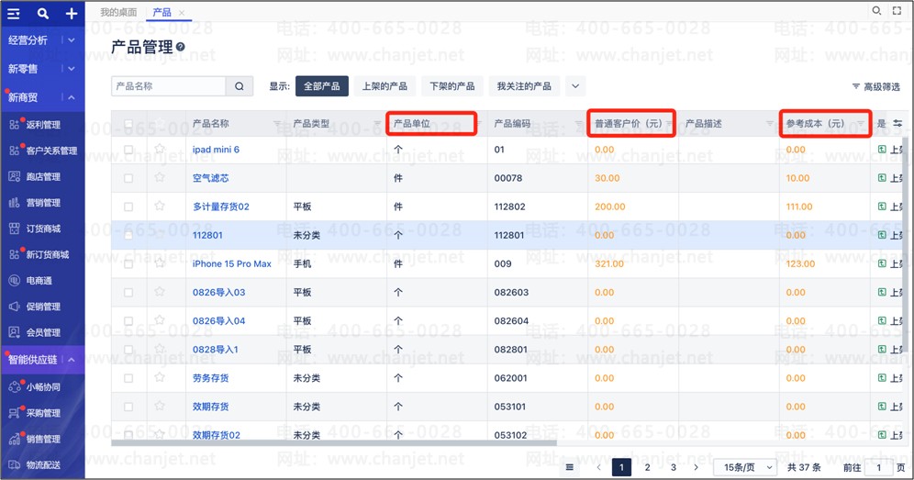914x480 pixels.
Task: Tick the checkbox for iPhone 15 Pro Max
Action: click(x=128, y=263)
